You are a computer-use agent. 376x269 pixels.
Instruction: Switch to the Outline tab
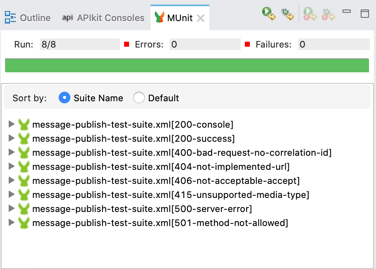28,18
